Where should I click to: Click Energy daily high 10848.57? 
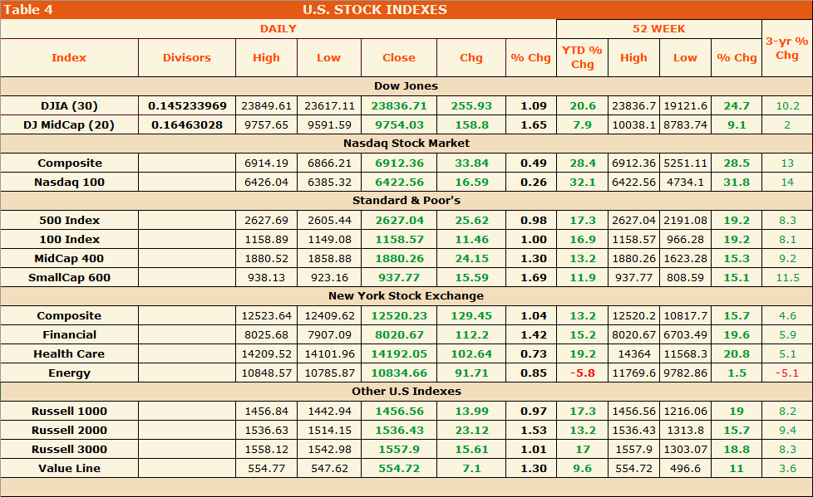(x=267, y=373)
